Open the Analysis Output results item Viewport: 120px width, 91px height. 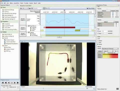[10, 40]
